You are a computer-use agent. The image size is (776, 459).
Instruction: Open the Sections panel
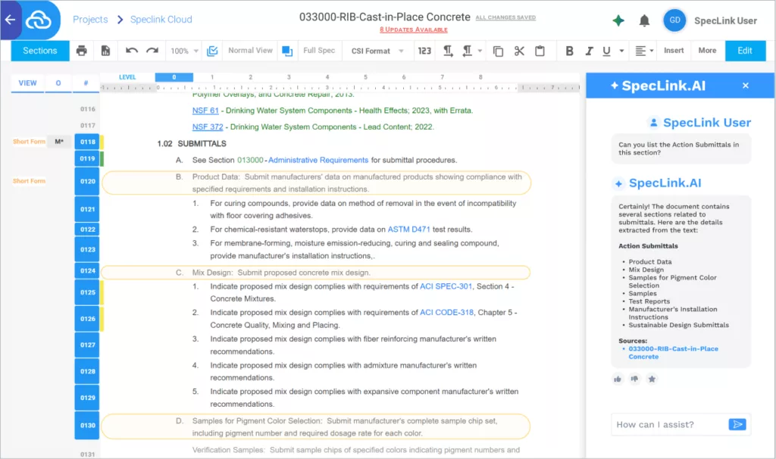40,51
